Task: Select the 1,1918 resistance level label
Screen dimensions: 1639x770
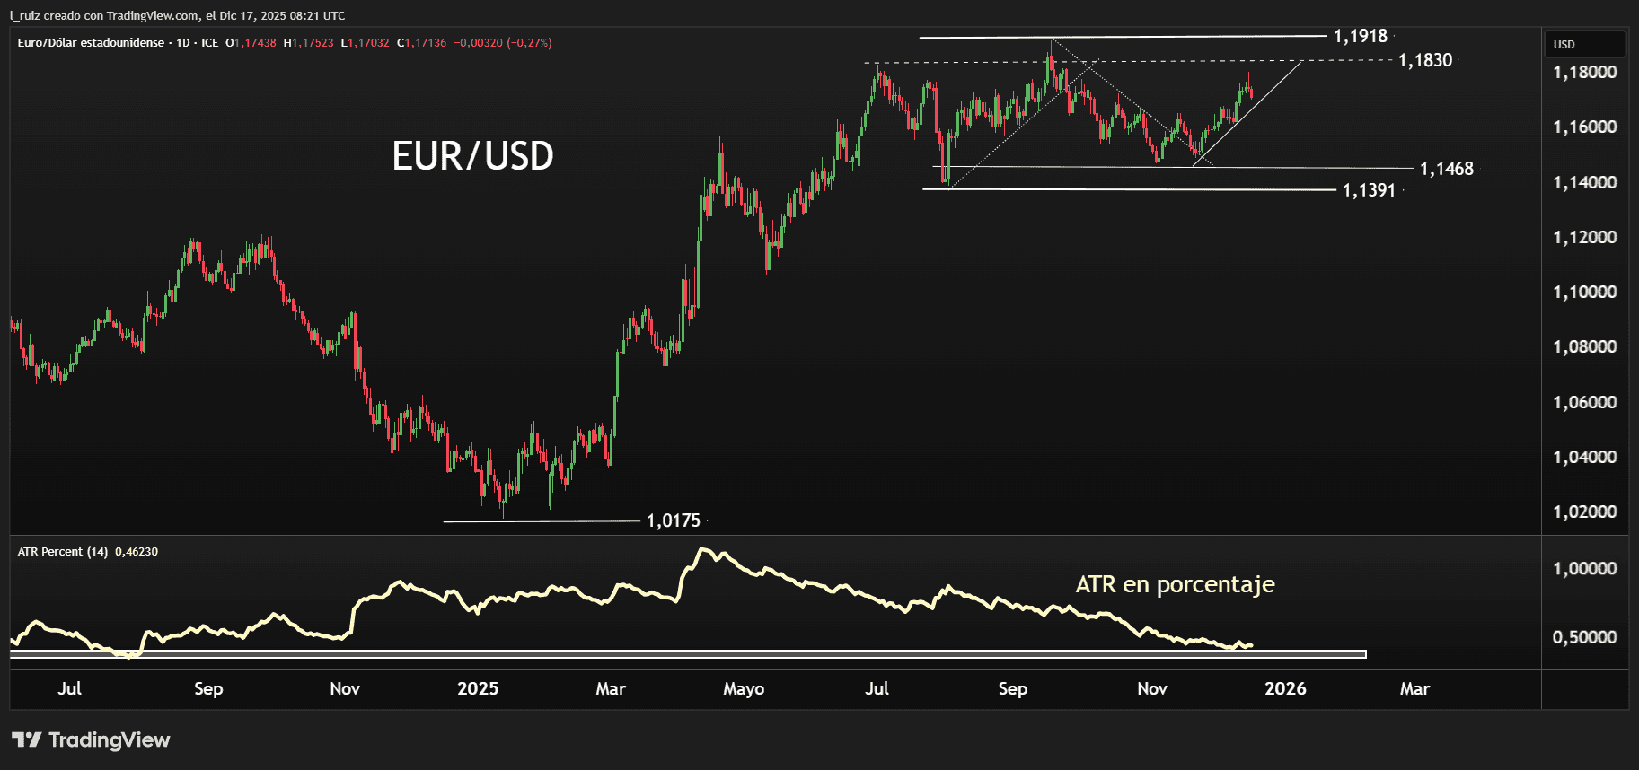Action: (1360, 36)
